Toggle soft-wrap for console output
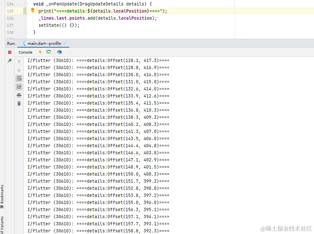Viewport: 314px width, 234px height. point(19,78)
